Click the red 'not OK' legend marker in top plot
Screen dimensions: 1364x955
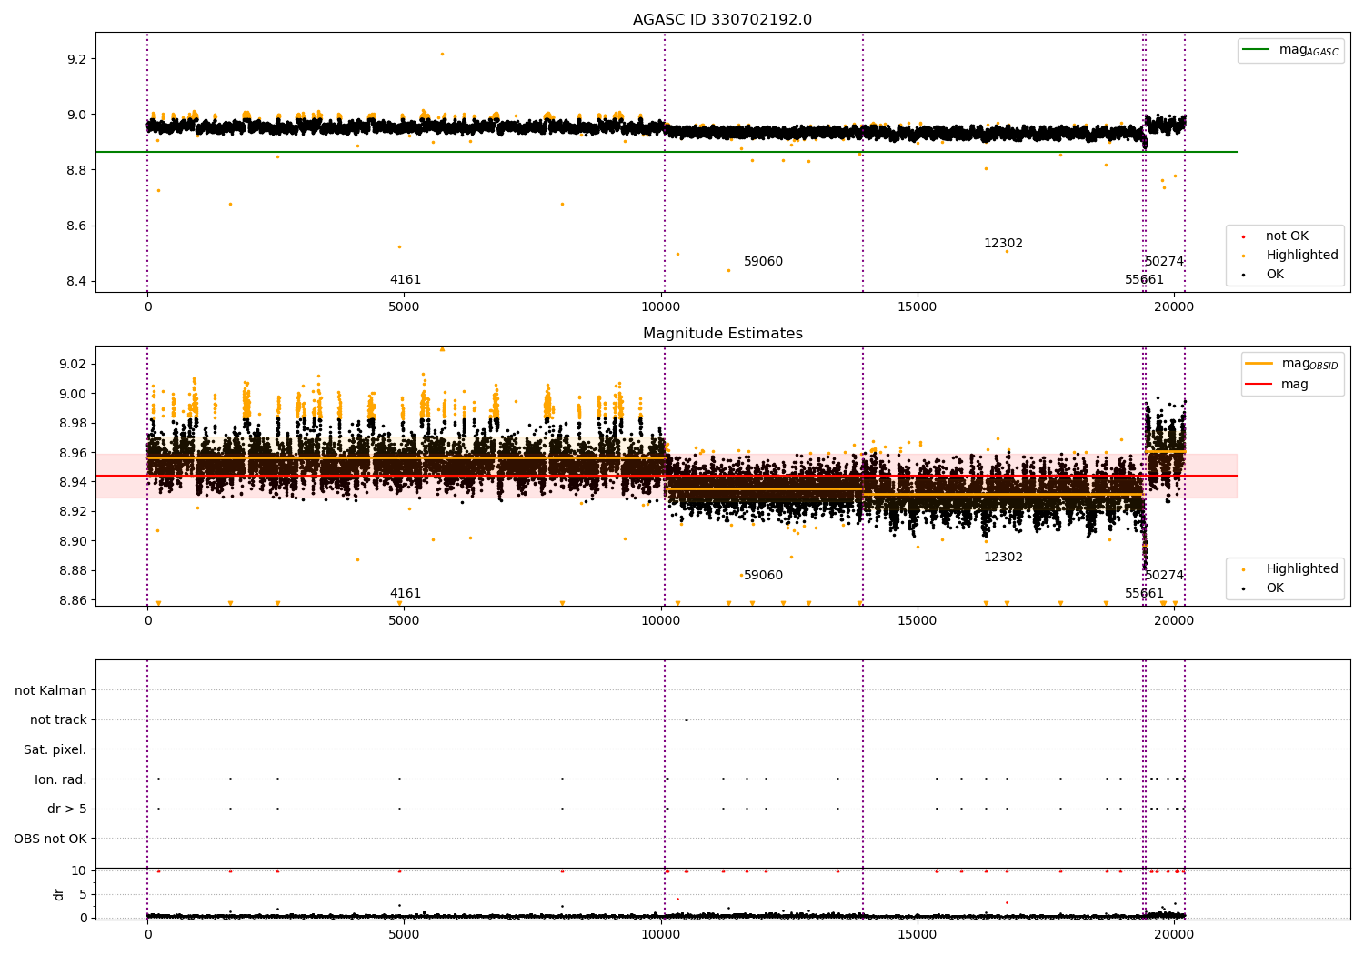click(1243, 236)
